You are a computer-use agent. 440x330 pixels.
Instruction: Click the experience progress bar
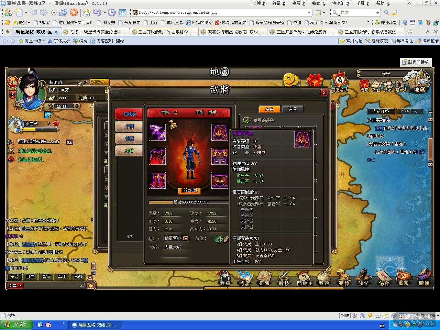point(188,202)
